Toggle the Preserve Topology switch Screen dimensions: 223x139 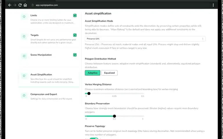pyautogui.click(x=94, y=138)
